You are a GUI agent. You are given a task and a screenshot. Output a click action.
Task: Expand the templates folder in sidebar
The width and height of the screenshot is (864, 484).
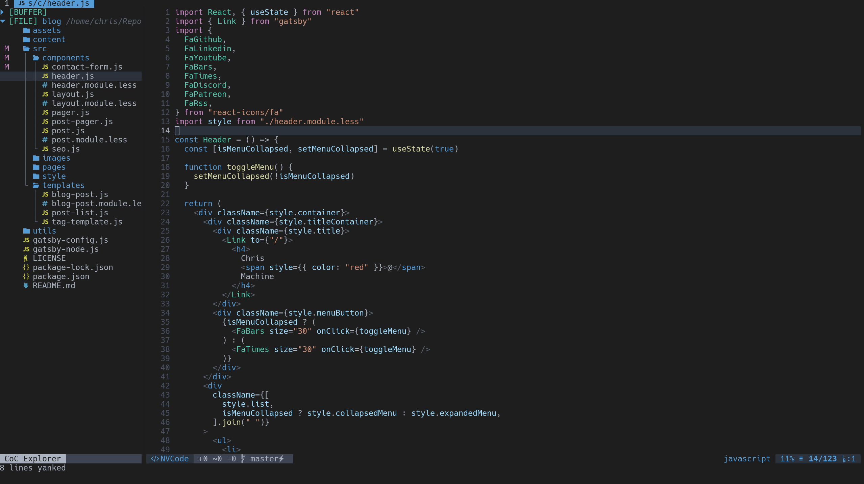coord(63,185)
